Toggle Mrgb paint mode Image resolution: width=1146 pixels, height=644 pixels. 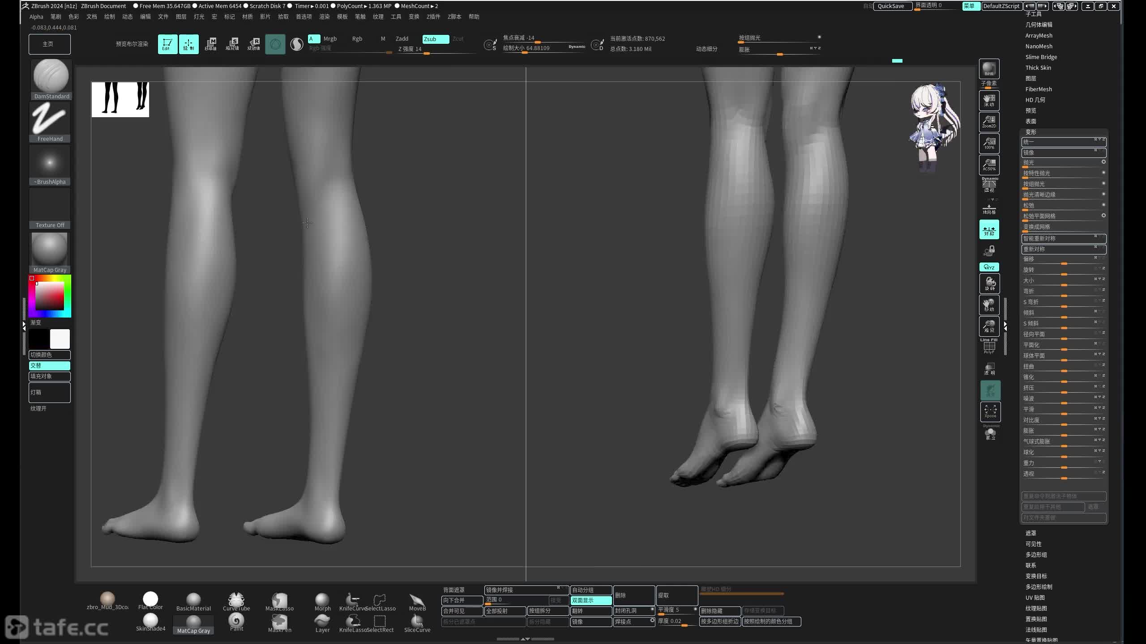click(330, 39)
